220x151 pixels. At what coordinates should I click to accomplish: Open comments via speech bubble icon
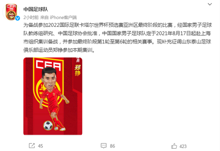point(104,145)
